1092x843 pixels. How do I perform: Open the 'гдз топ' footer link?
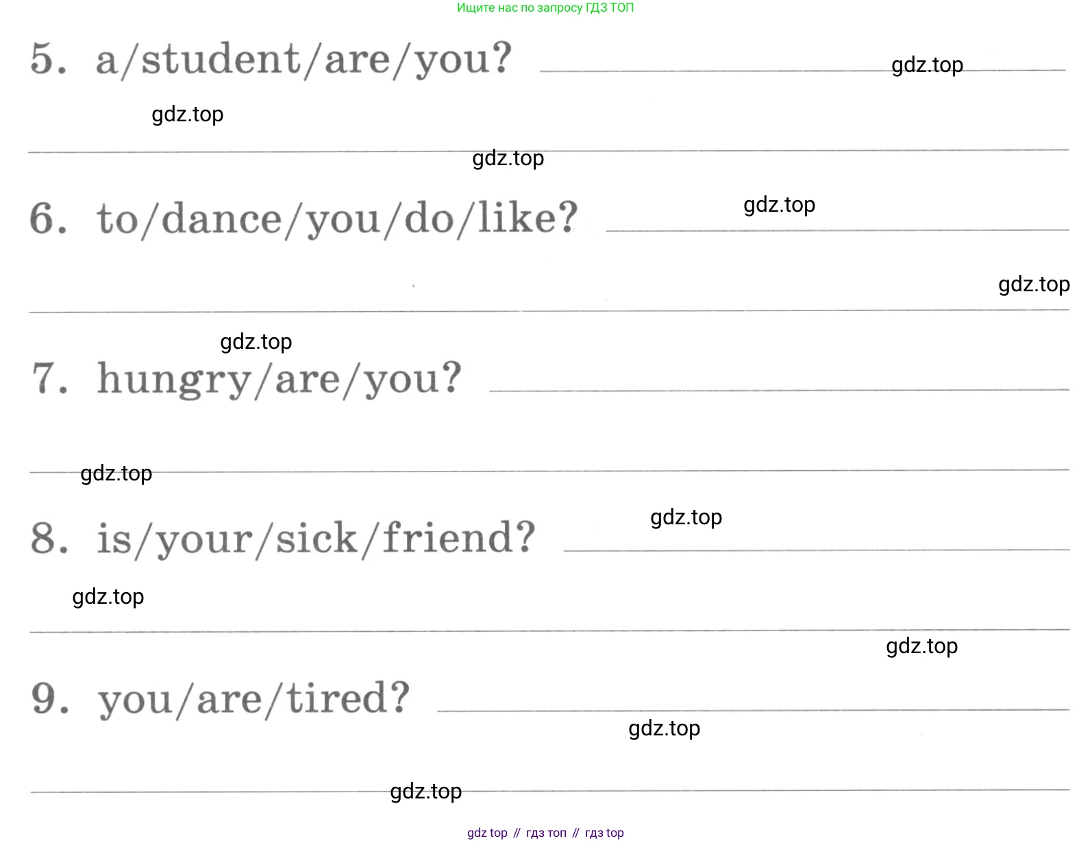coord(546,833)
